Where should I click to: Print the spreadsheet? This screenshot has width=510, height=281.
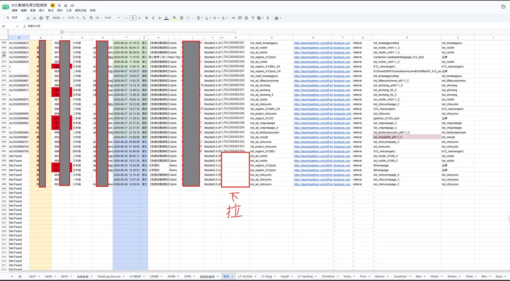[41, 18]
